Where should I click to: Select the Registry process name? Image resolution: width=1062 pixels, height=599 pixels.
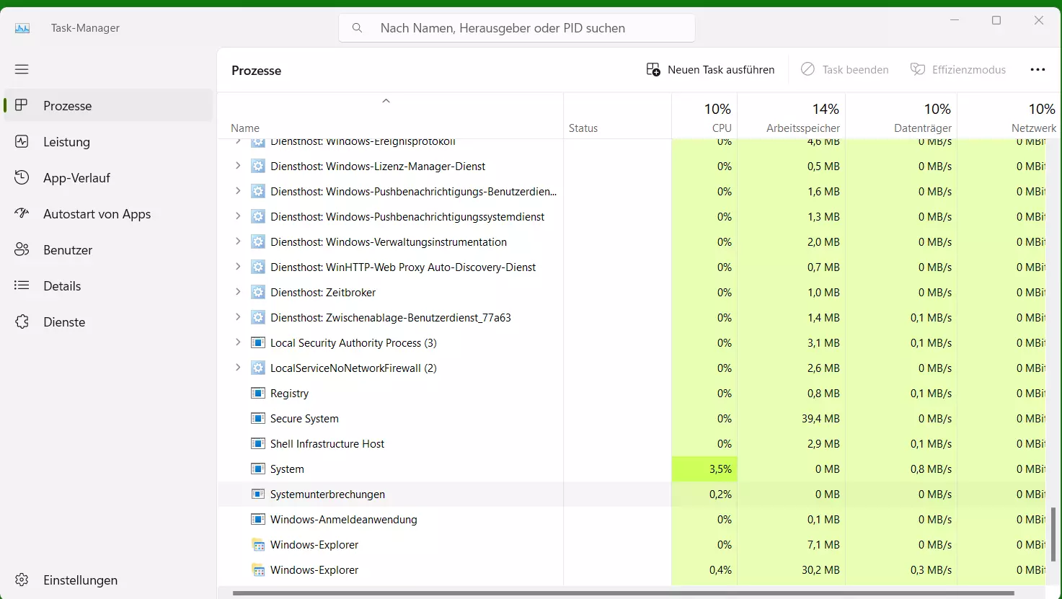[x=289, y=393]
